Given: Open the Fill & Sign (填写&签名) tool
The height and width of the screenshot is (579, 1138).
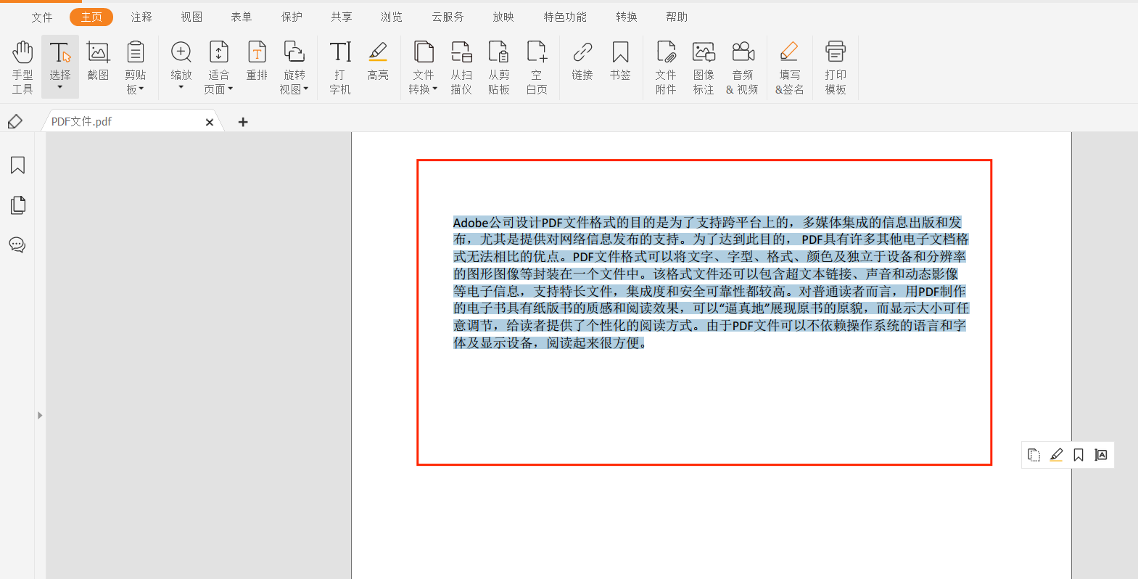Looking at the screenshot, I should tap(789, 67).
